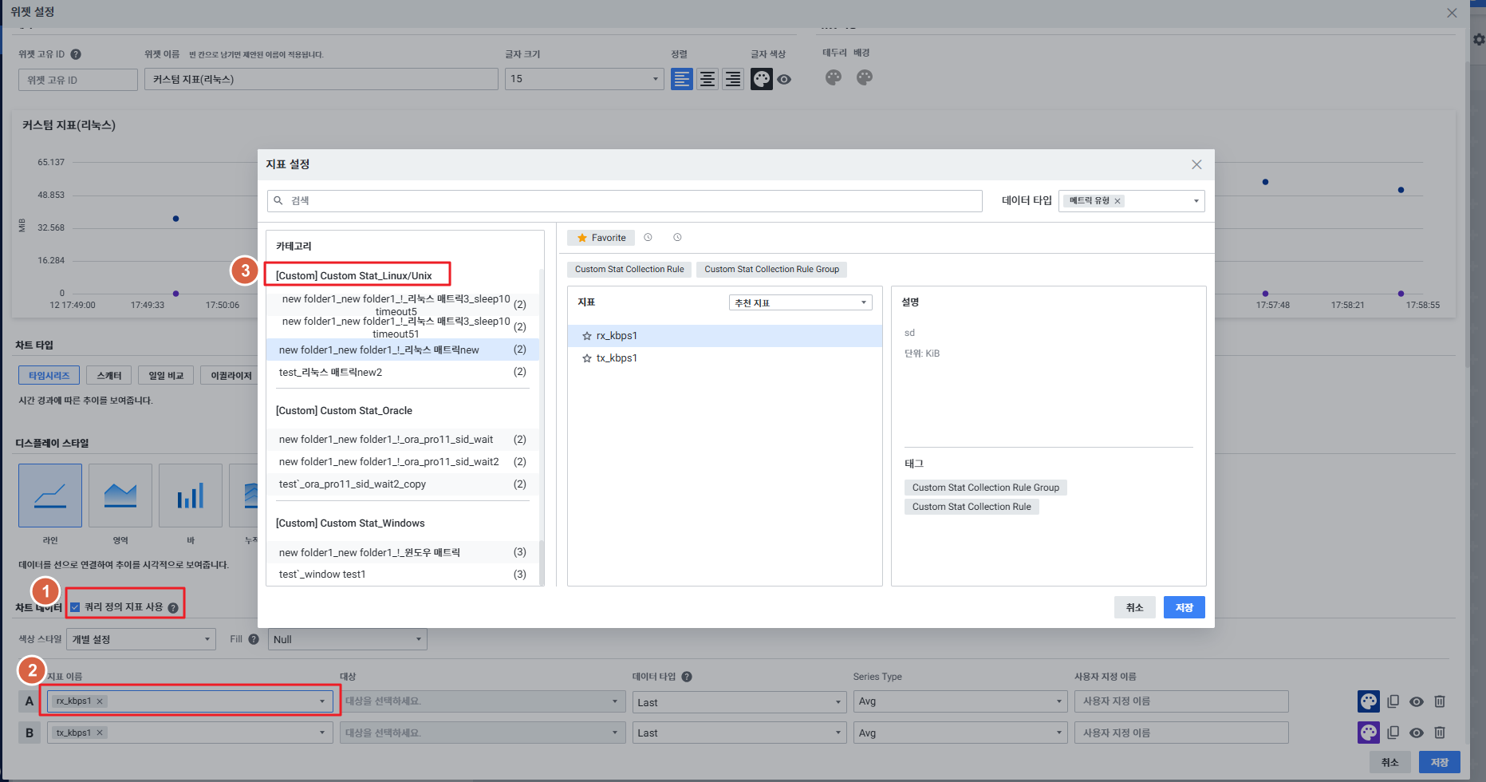Image resolution: width=1486 pixels, height=782 pixels.
Task: Toggle visibility eye icon for row A
Action: [x=1416, y=701]
